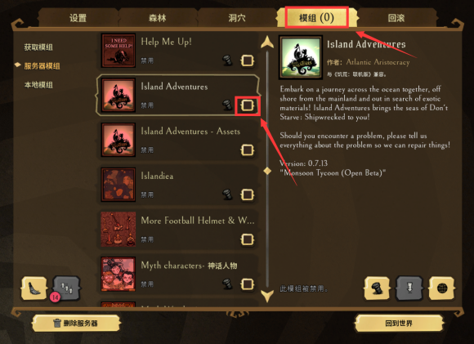This screenshot has height=344, width=474.
Task: Switch to the 洞穴 tab
Action: pyautogui.click(x=237, y=18)
